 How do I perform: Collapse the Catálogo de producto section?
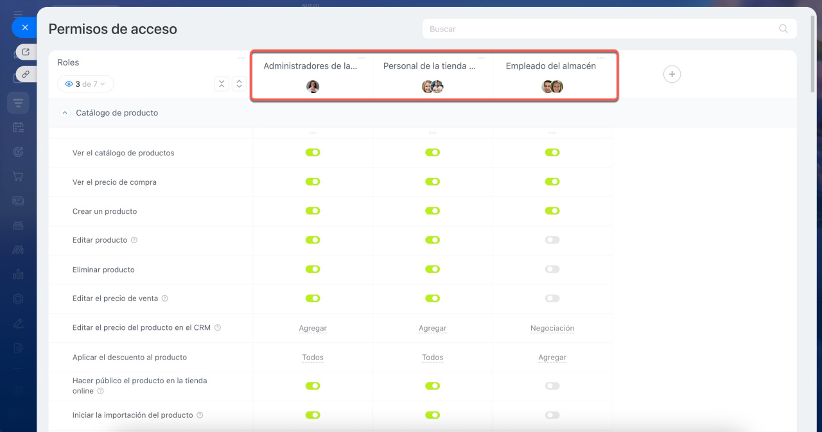64,113
